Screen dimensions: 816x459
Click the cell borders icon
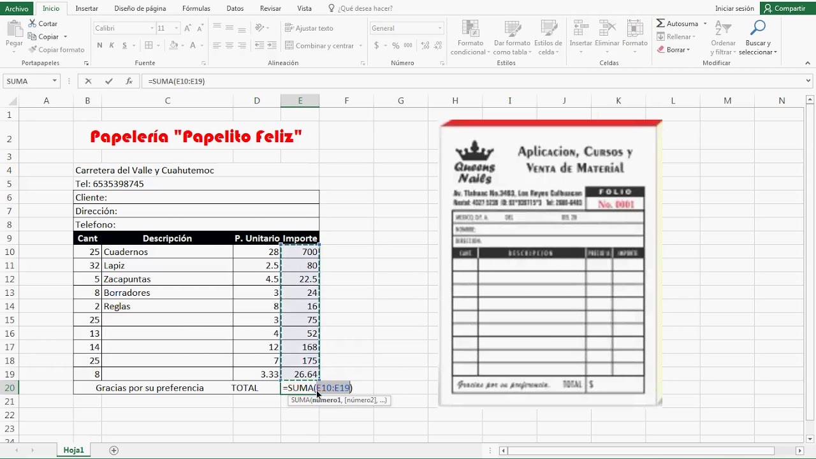149,45
